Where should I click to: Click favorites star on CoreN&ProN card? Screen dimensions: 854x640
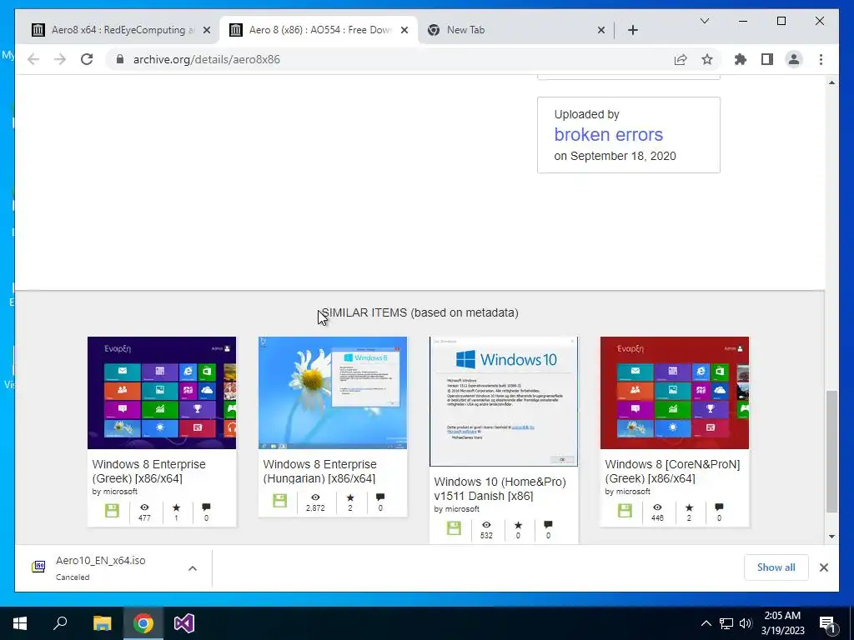click(x=689, y=507)
